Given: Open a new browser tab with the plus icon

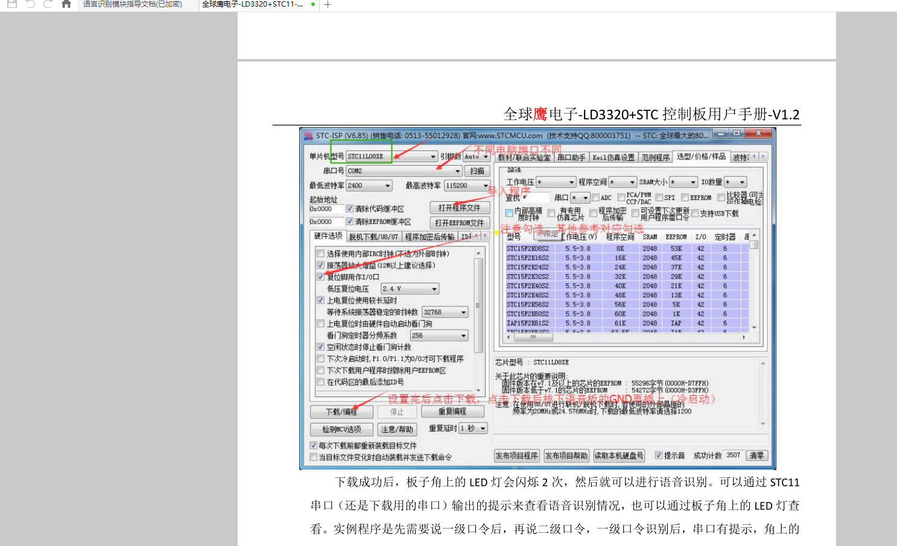Looking at the screenshot, I should 328,5.
